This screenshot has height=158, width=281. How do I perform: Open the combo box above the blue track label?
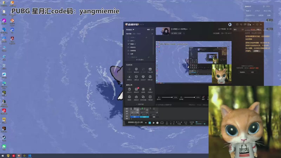(135, 115)
